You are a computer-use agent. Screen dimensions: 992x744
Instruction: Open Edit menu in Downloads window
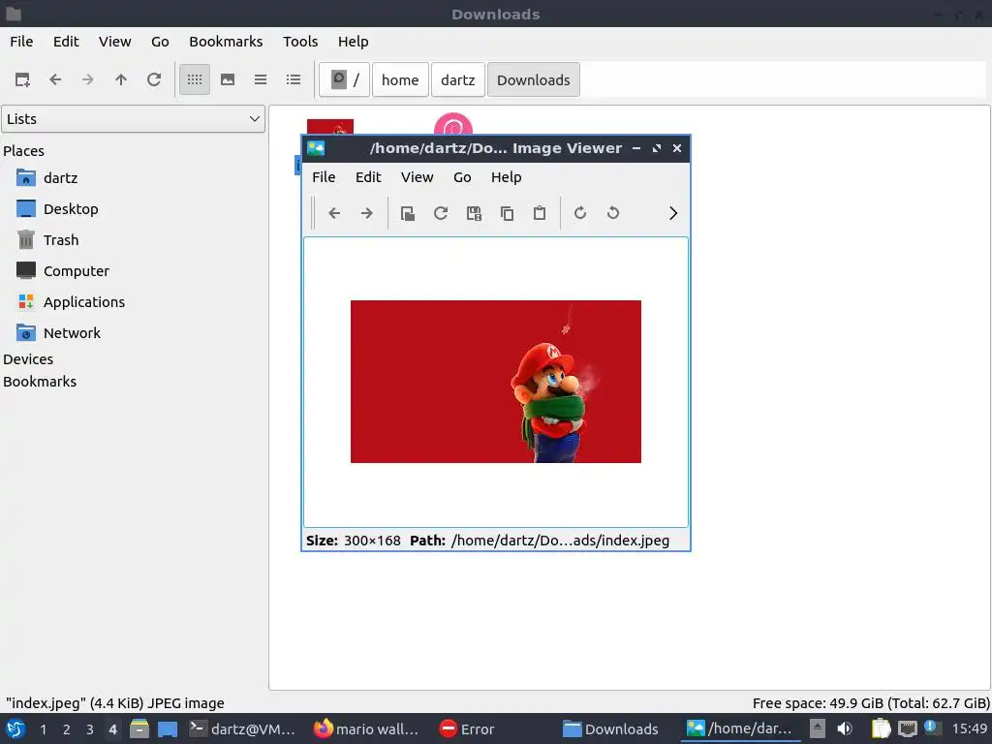66,41
